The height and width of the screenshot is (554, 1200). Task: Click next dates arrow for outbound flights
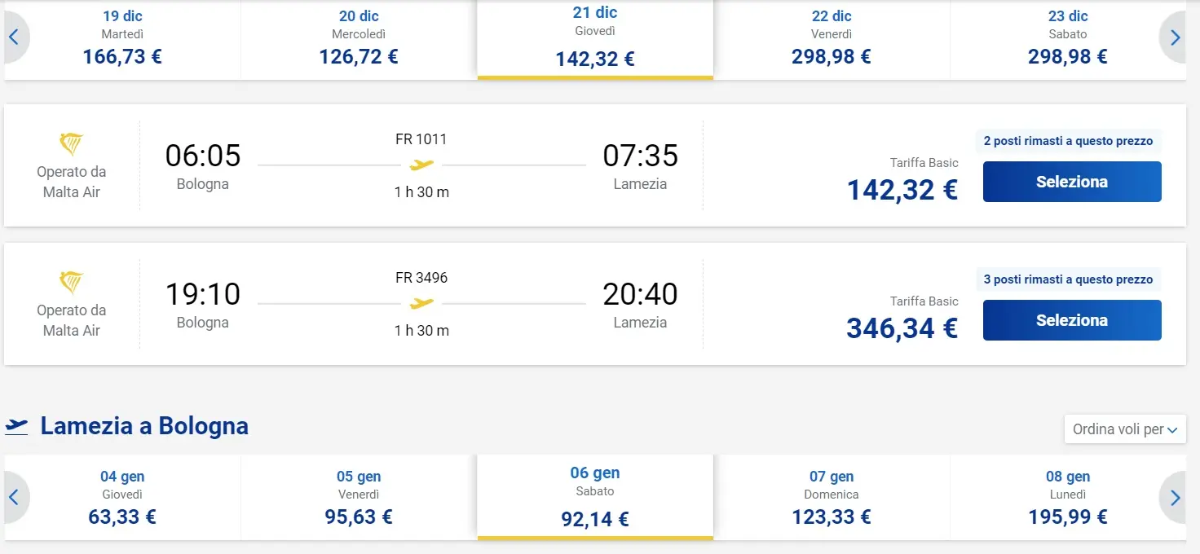point(1175,37)
